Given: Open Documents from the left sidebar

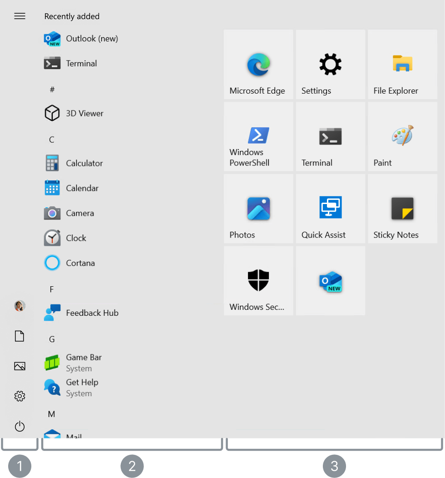Looking at the screenshot, I should pyautogui.click(x=20, y=336).
